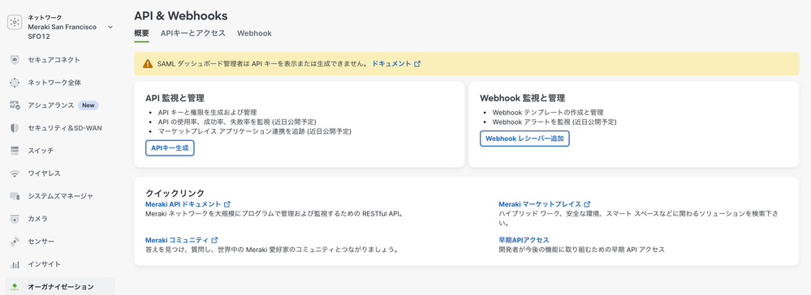Click the オーガナイゼーション organization icon

pos(15,287)
